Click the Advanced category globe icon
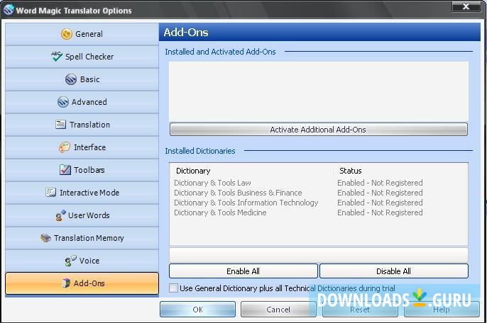 [62, 102]
